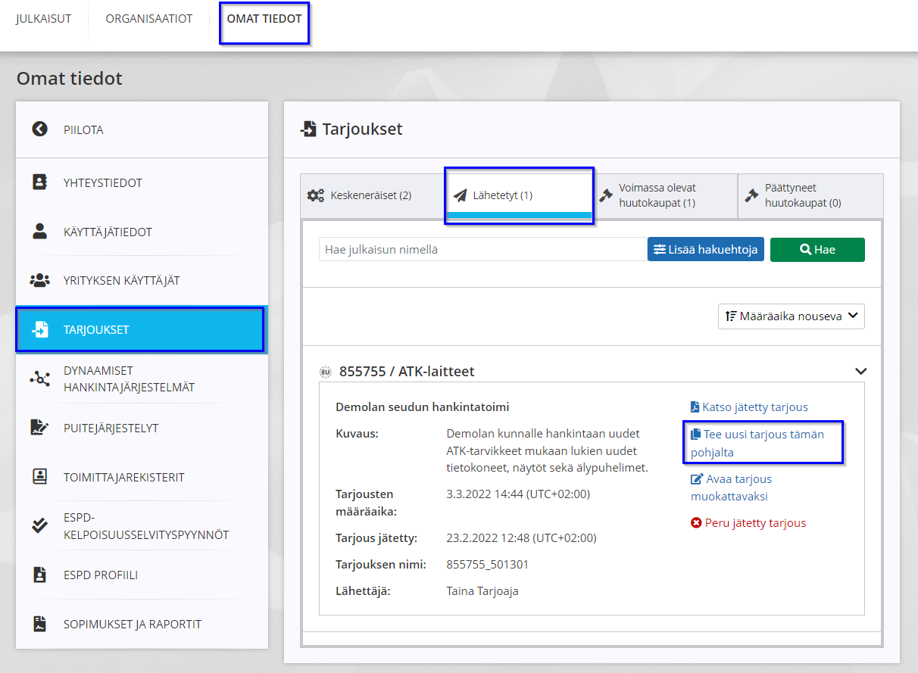
Task: Click the green Hae search button
Action: pos(817,249)
